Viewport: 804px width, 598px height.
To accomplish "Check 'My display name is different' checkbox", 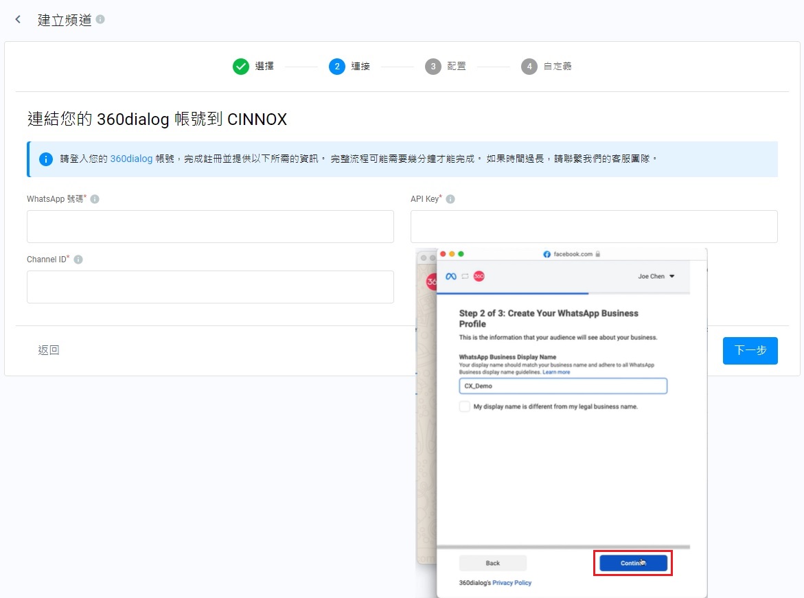I will 465,406.
